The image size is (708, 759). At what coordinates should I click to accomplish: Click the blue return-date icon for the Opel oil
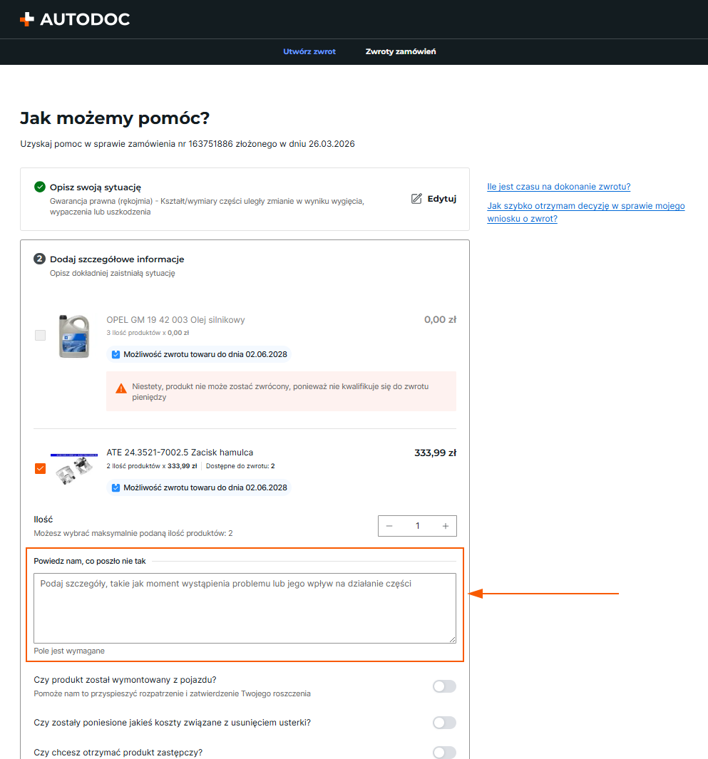(x=116, y=354)
